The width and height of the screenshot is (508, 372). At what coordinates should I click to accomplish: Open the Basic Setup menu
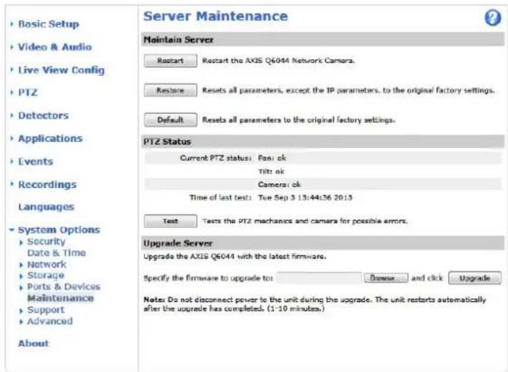[49, 24]
